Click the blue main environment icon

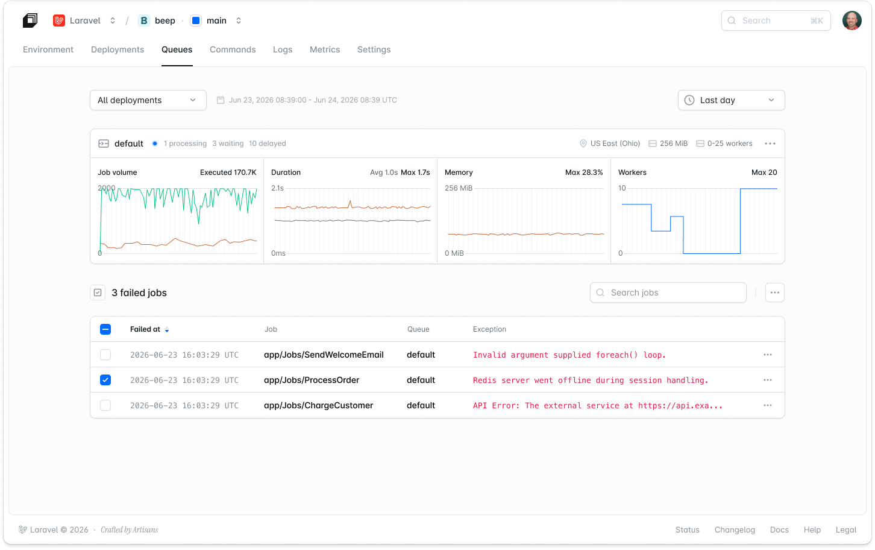(196, 21)
